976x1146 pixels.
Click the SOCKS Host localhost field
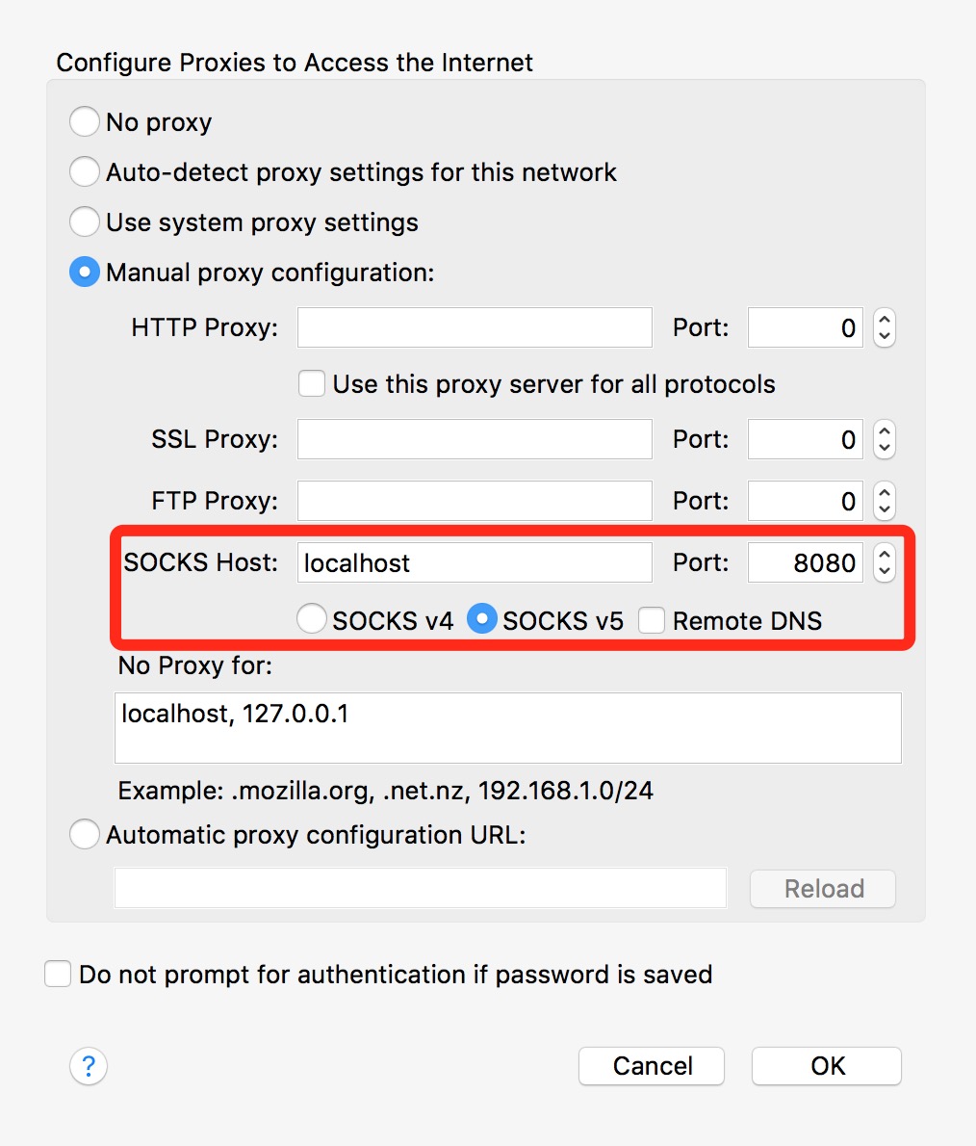click(475, 562)
